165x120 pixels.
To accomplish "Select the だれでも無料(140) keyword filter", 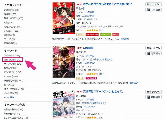I will [x=13, y=60].
